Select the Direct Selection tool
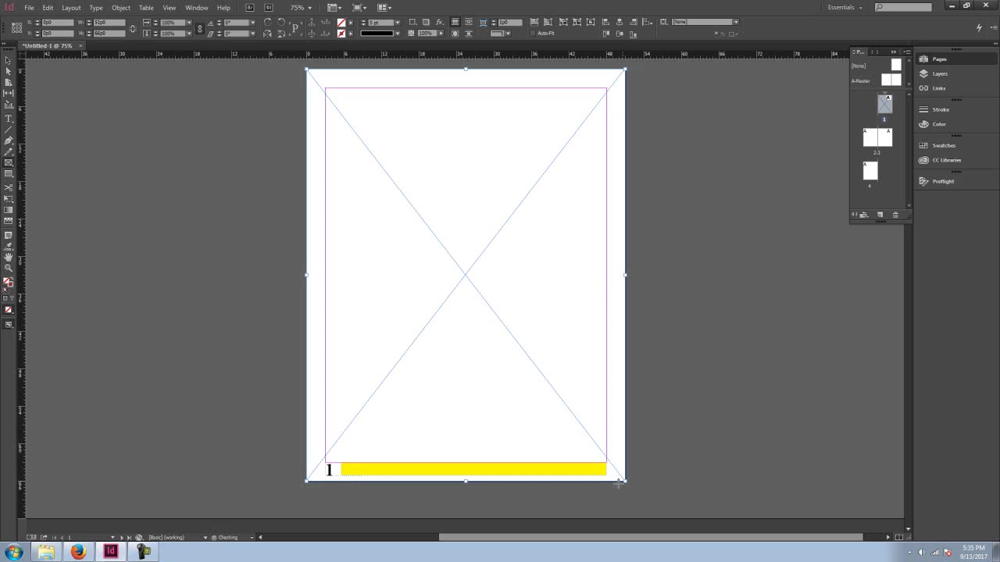1000x562 pixels. point(9,71)
